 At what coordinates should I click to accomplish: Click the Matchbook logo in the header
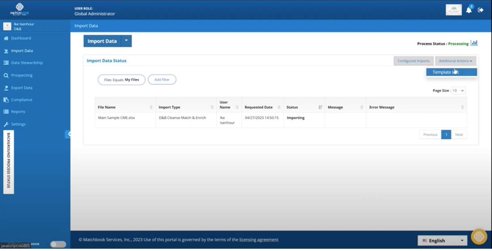(19, 10)
